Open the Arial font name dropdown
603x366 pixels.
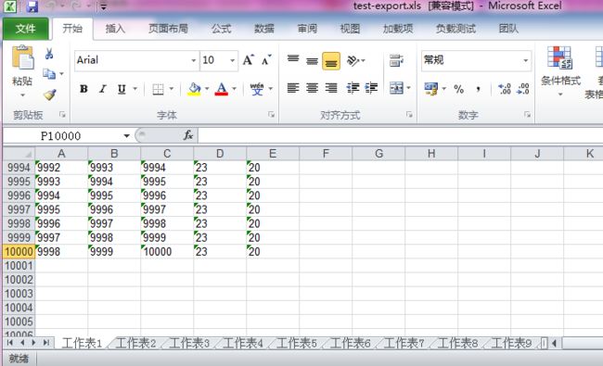point(194,60)
